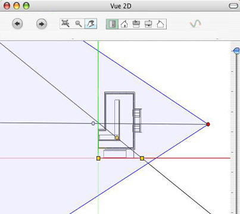Select the view icon third in the view group
The image size is (240, 214).
pyautogui.click(x=136, y=24)
